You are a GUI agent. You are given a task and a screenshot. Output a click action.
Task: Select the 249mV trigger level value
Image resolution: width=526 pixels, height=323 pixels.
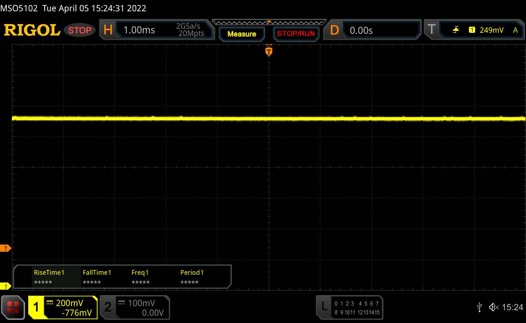click(x=492, y=30)
